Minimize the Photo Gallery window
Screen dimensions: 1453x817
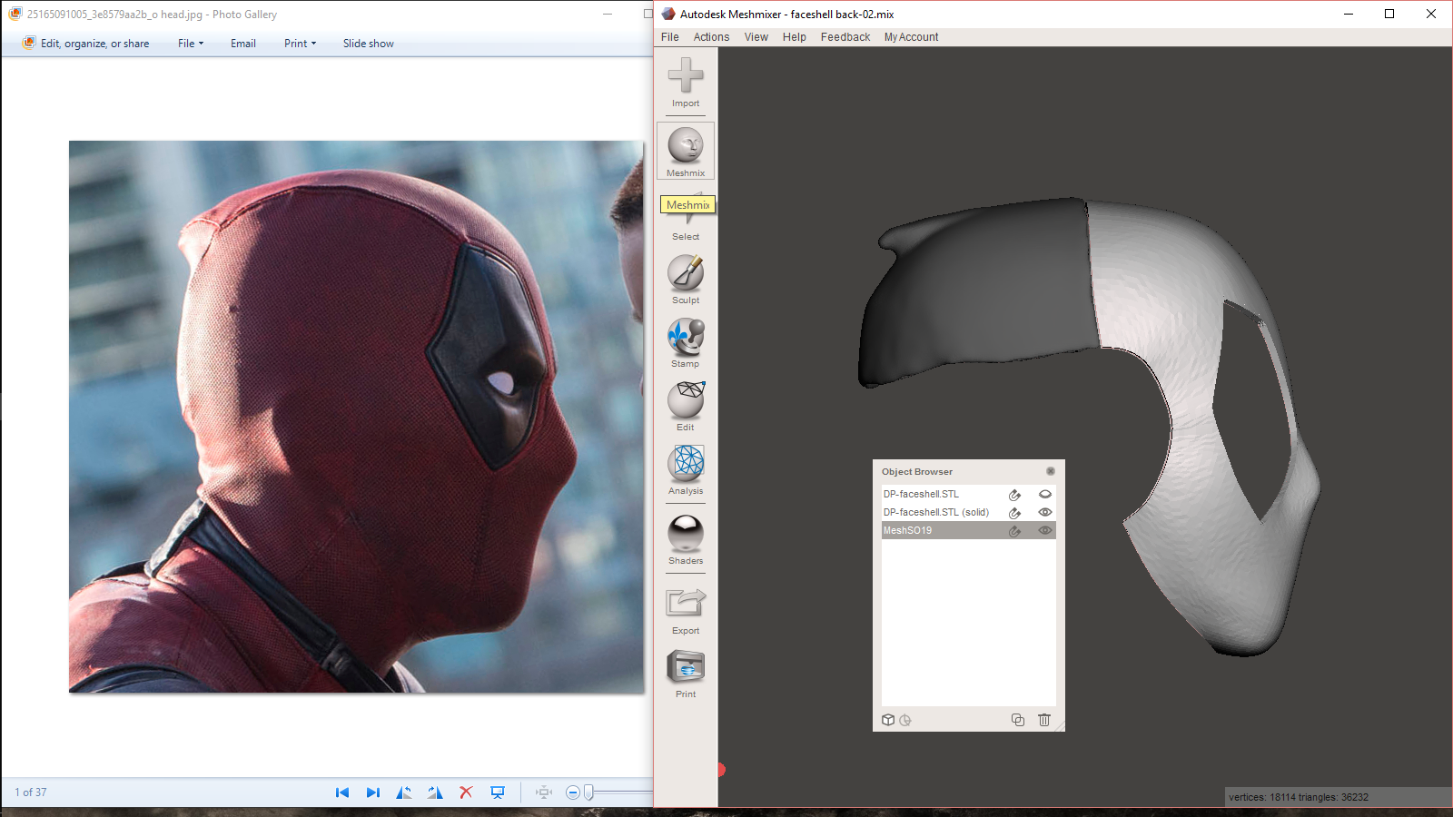point(608,14)
